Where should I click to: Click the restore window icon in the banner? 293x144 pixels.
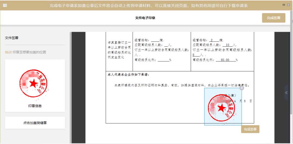(x=284, y=5)
